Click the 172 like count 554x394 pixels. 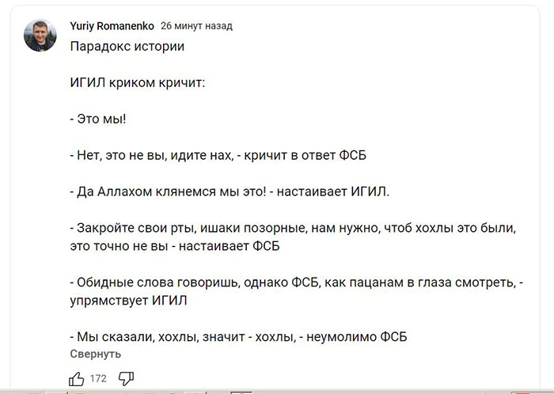pos(98,379)
